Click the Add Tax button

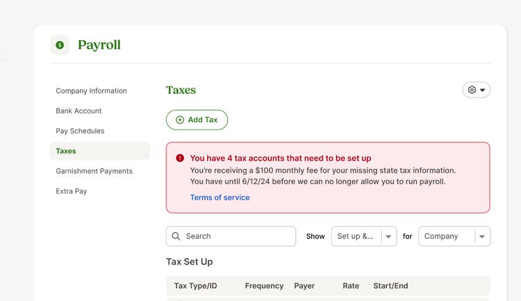tap(197, 120)
